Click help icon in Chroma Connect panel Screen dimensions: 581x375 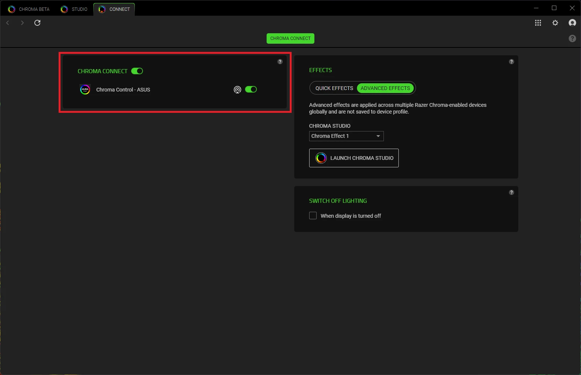point(280,62)
